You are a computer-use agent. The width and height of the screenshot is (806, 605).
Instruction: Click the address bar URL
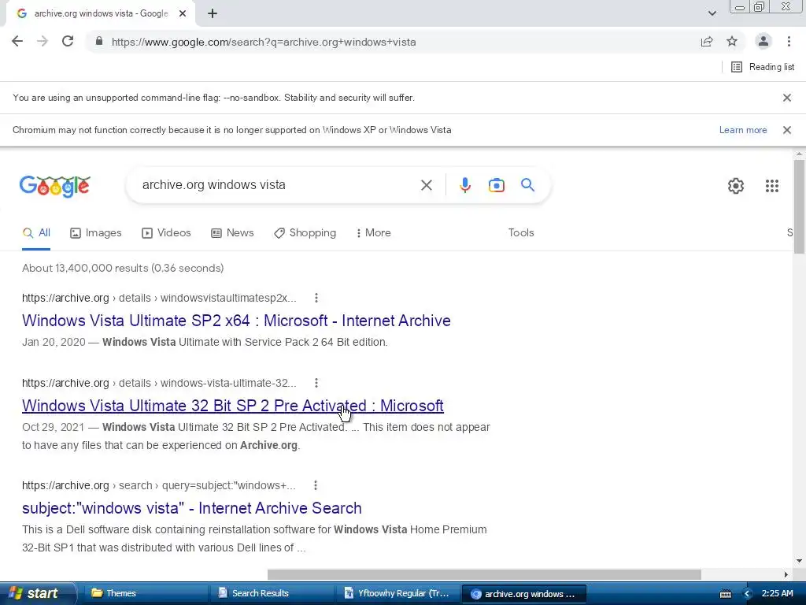pos(264,43)
